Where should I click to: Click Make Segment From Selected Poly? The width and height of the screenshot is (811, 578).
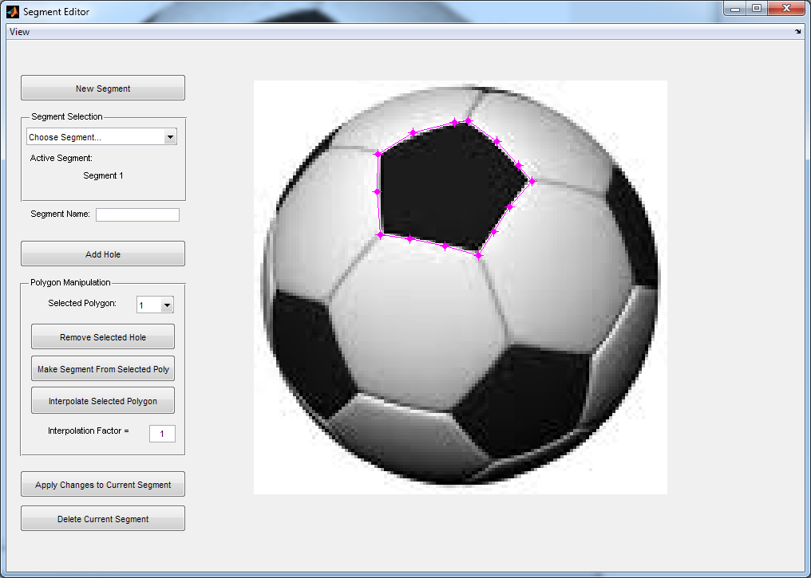(x=103, y=369)
